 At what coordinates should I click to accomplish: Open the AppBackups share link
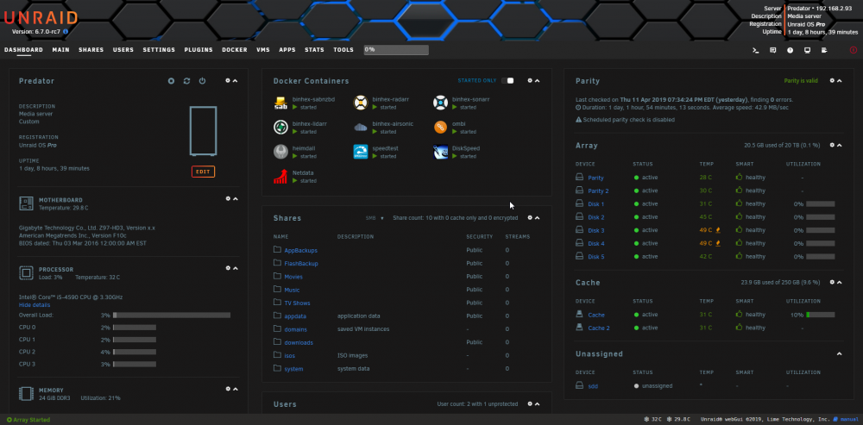point(300,250)
